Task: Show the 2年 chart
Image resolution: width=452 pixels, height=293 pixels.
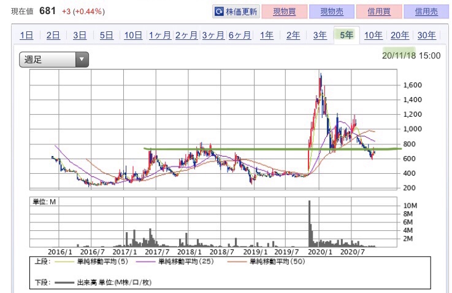Action: pyautogui.click(x=293, y=35)
